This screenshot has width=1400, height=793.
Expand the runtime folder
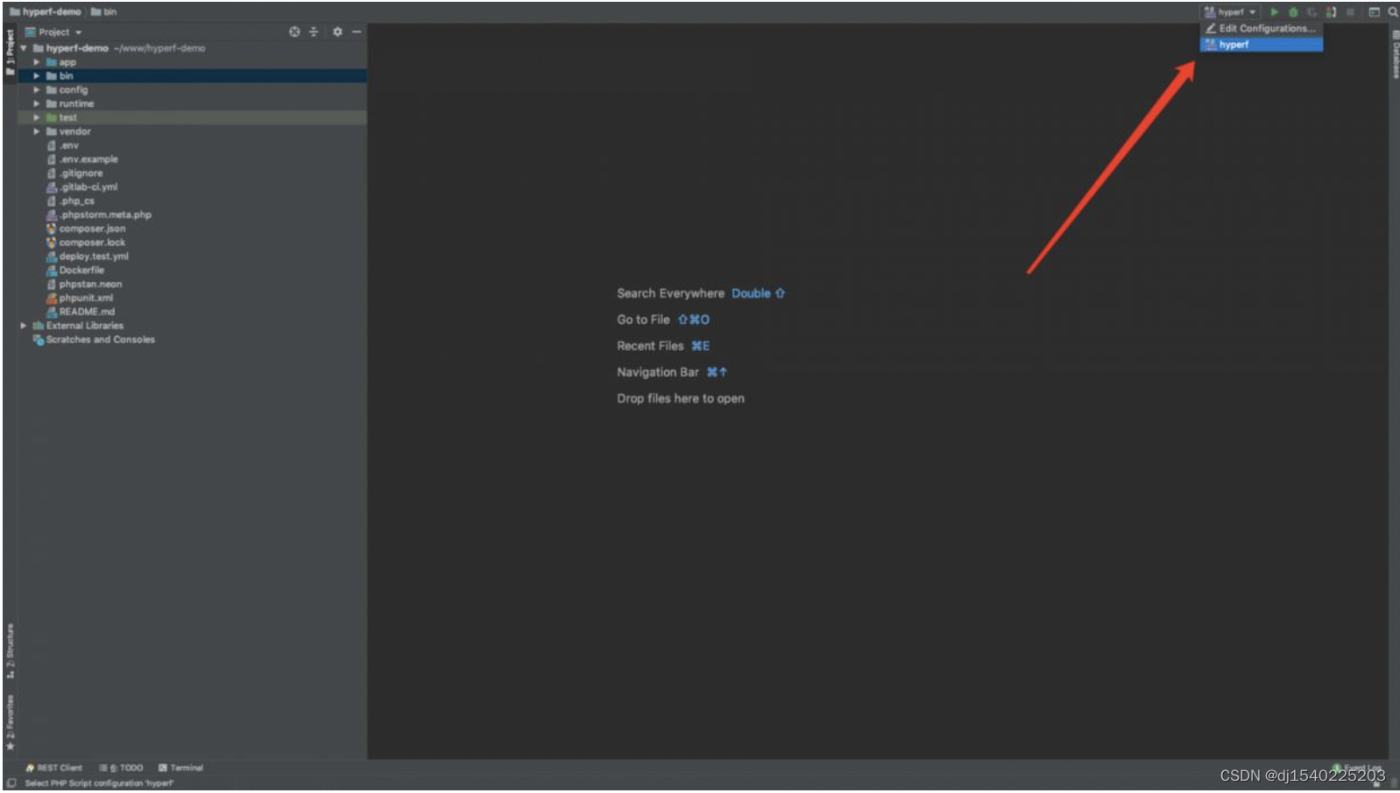click(x=37, y=103)
